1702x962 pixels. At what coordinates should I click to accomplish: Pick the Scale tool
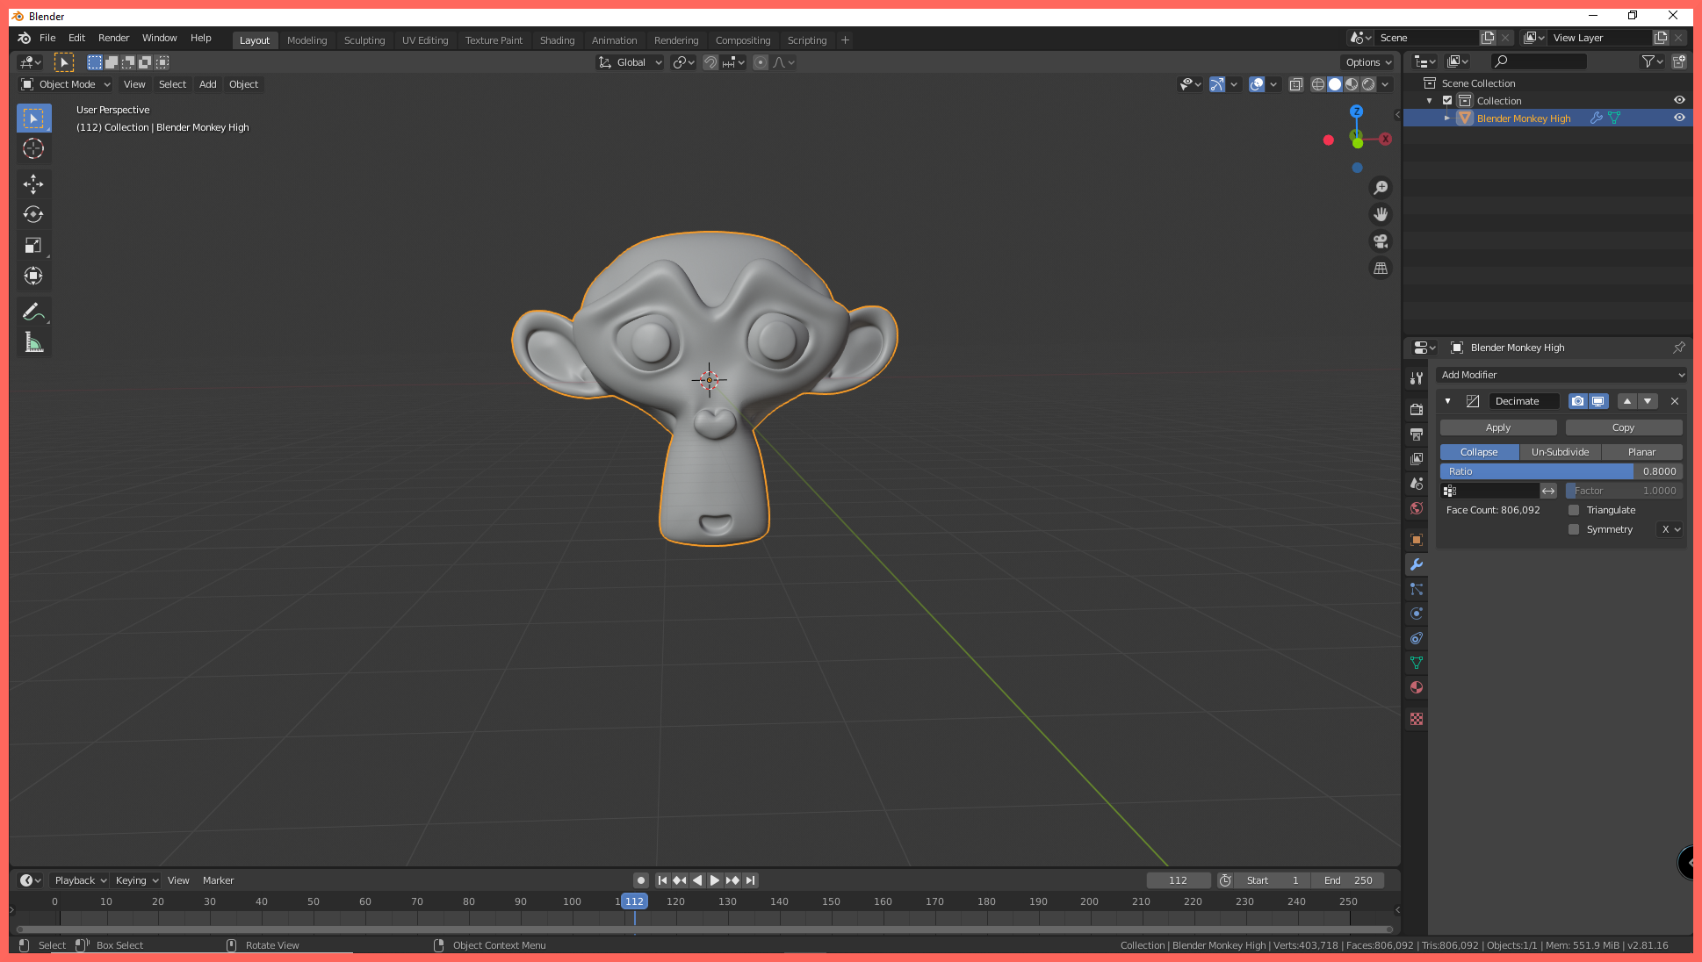click(33, 246)
